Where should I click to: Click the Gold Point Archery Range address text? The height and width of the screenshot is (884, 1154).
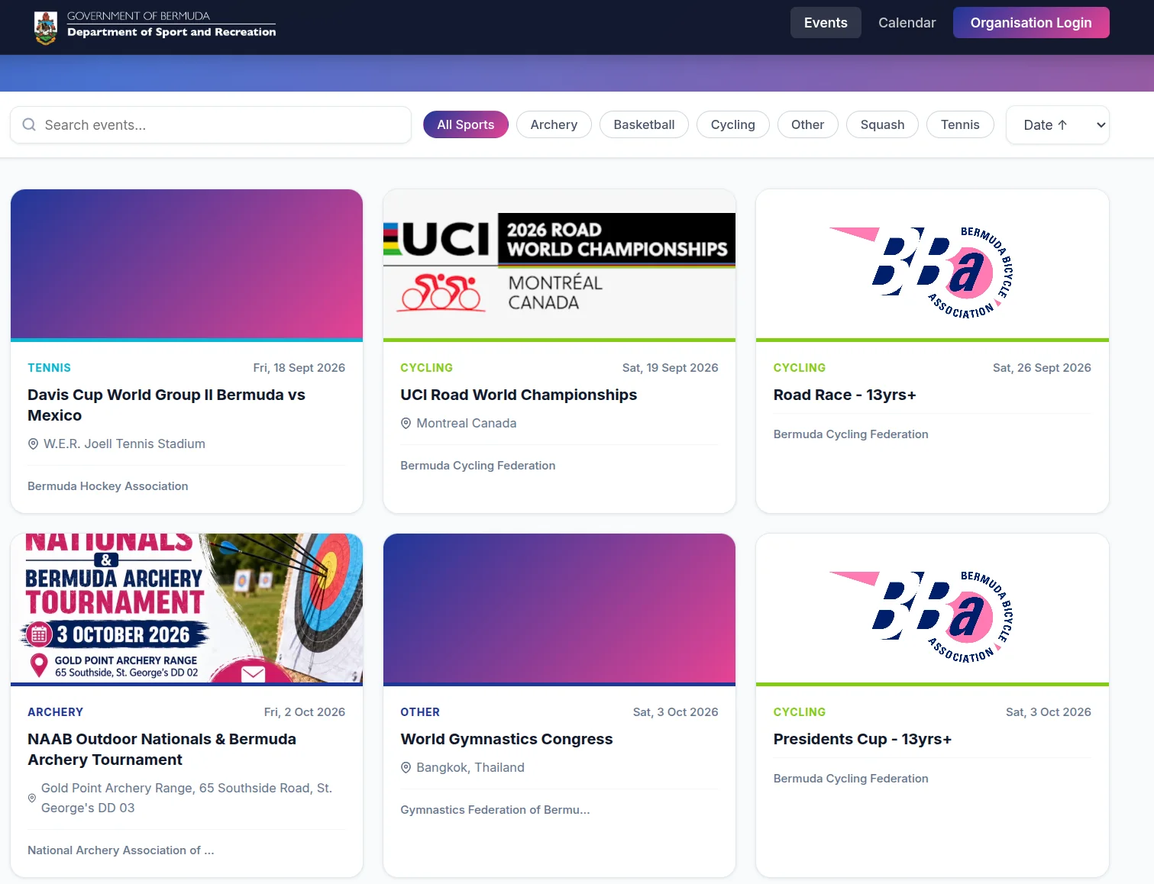click(187, 798)
